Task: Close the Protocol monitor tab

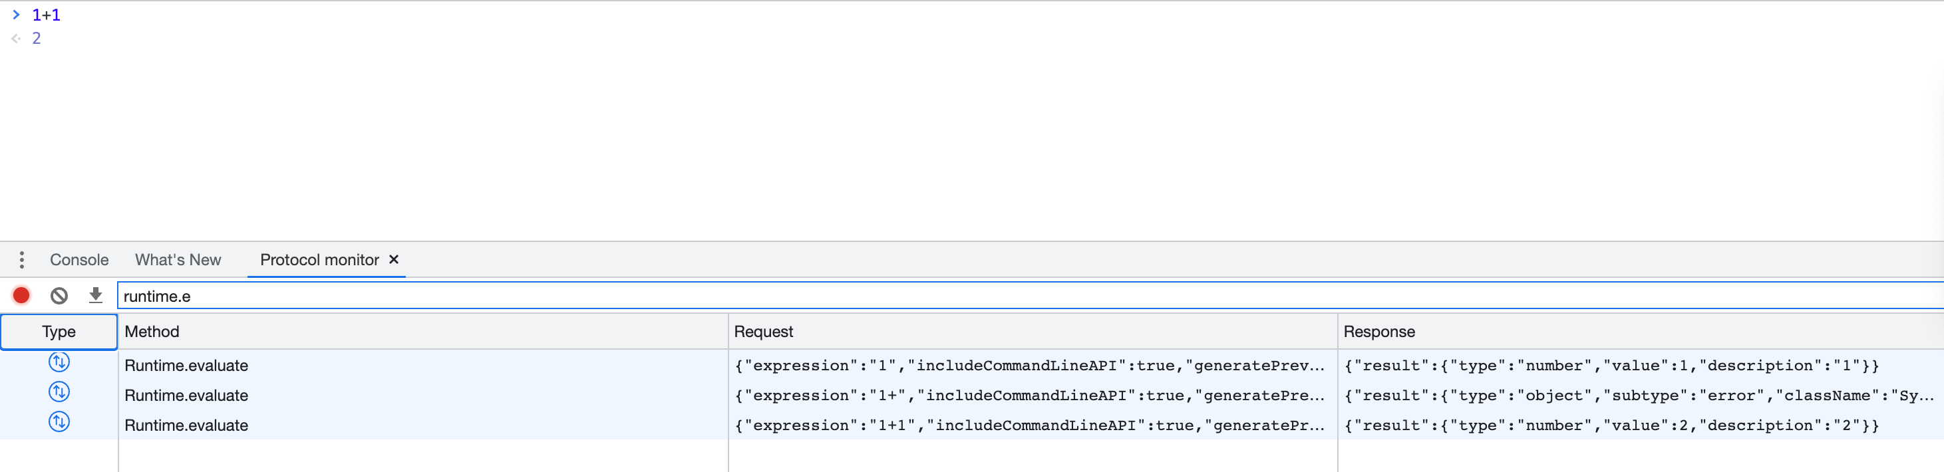Action: click(x=394, y=259)
